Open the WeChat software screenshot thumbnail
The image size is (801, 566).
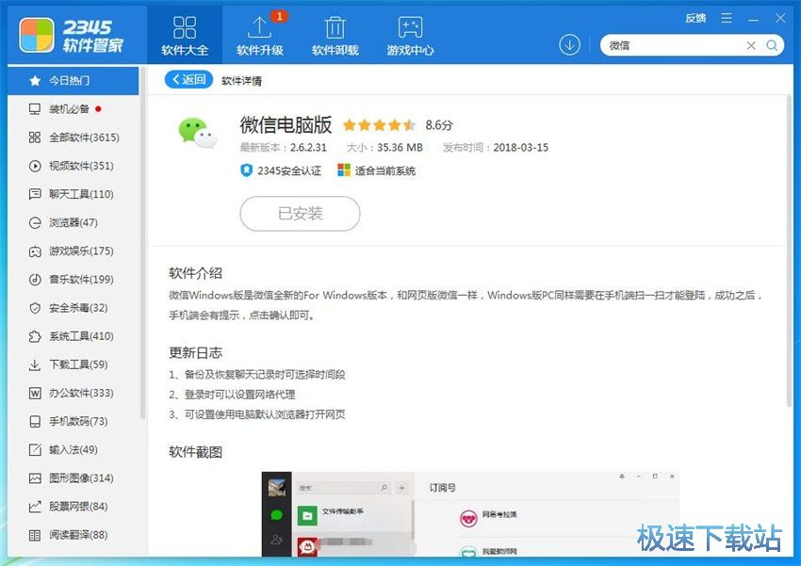point(470,514)
